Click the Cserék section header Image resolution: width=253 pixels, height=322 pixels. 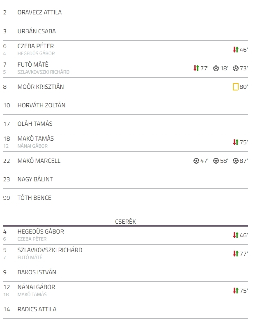click(x=126, y=222)
